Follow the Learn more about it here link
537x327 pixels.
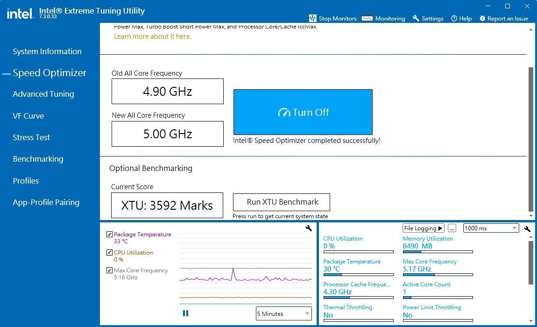[152, 36]
